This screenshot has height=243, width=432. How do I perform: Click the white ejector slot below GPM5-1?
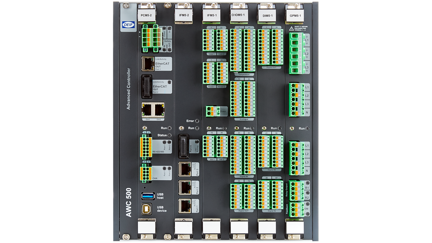point(294,228)
